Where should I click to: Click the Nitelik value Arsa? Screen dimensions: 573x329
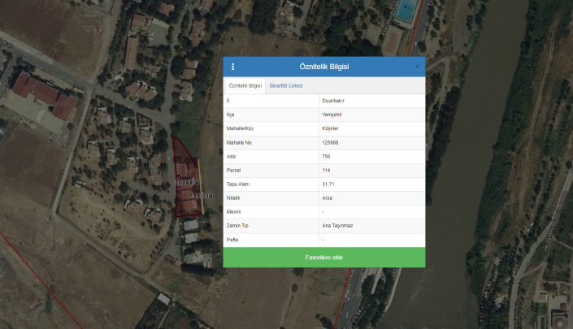coord(327,197)
